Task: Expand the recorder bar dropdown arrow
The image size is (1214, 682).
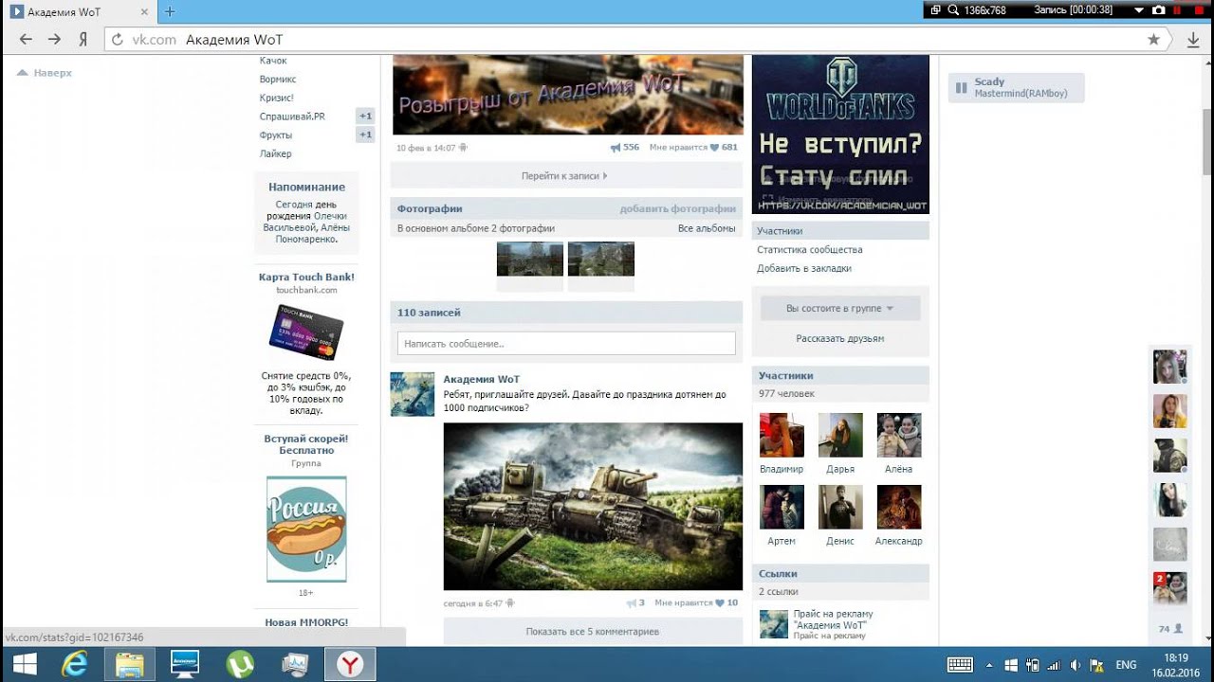Action: [1139, 10]
